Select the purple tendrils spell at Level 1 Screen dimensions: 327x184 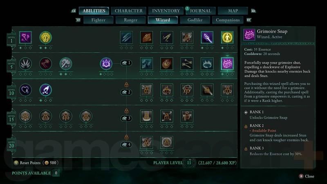tap(25, 37)
